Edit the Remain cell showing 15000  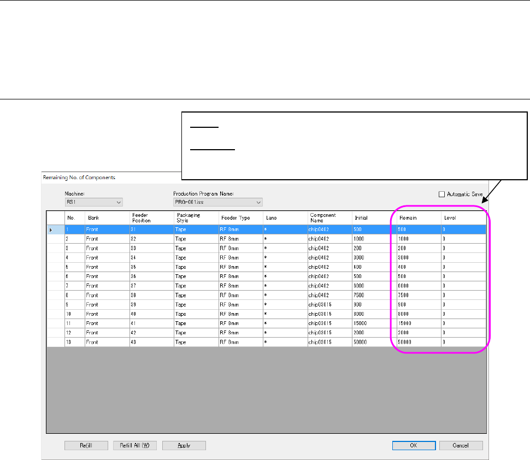418,323
